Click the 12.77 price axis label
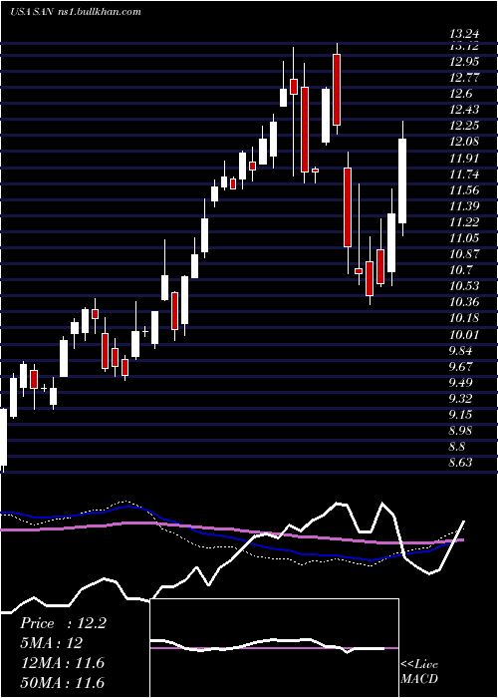Viewport: 498px width, 698px height. 465,78
